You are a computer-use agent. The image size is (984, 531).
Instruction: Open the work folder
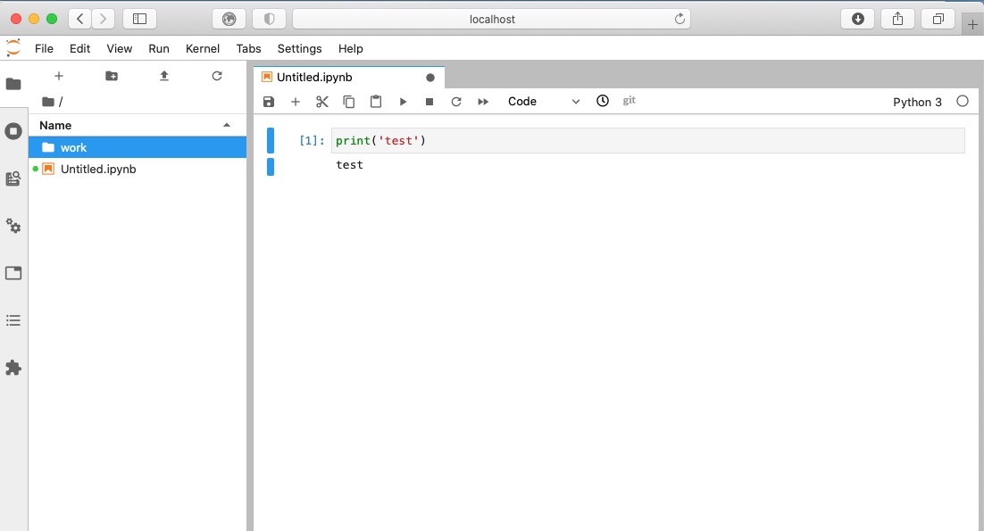tap(73, 147)
